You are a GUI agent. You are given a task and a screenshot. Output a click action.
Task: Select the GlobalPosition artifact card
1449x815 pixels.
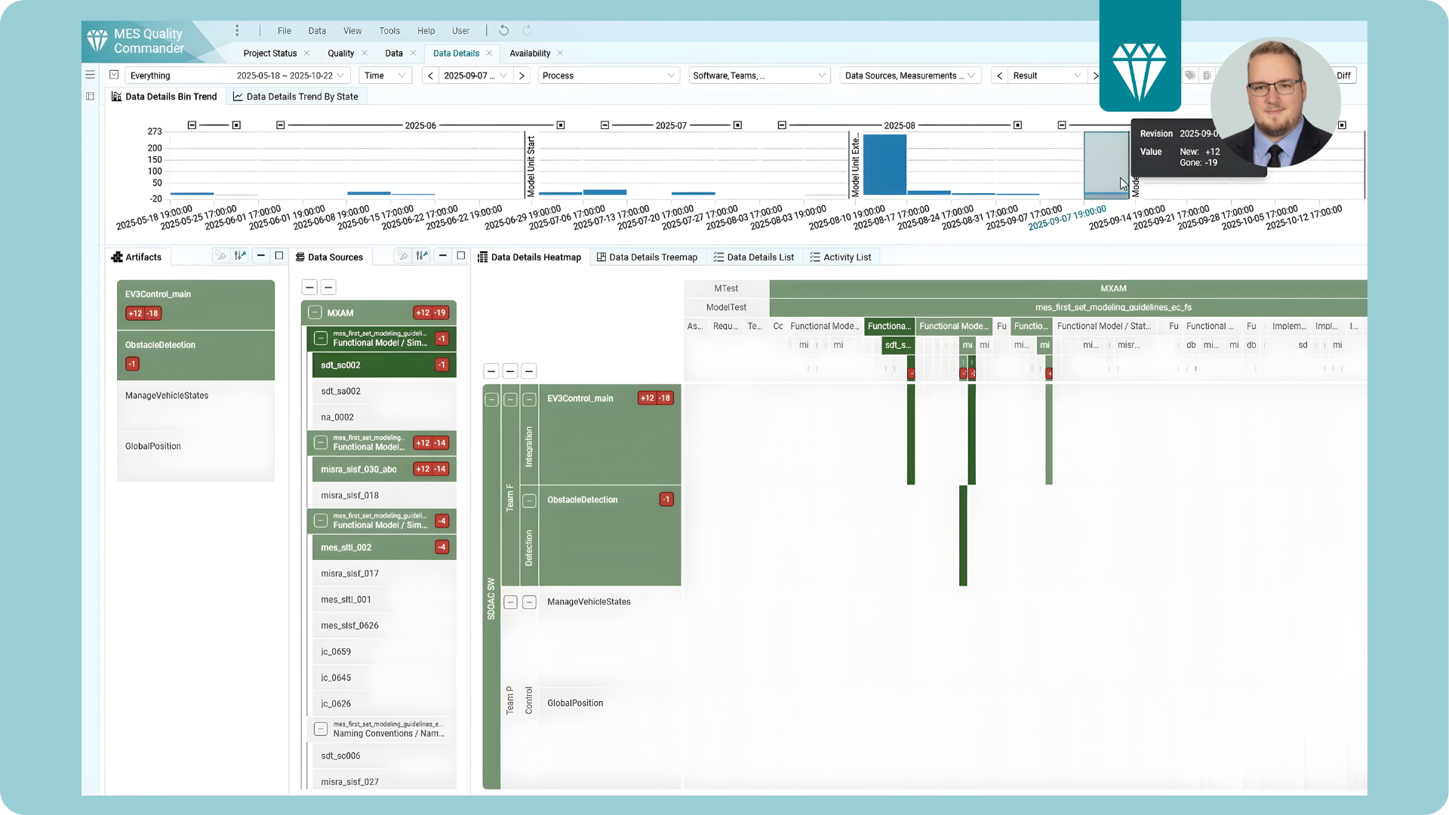[195, 456]
